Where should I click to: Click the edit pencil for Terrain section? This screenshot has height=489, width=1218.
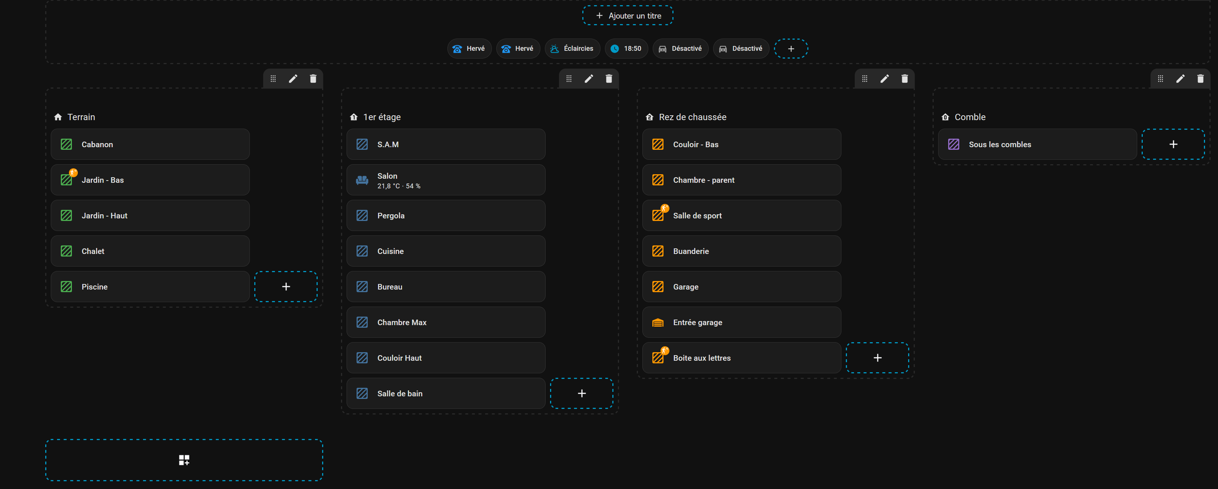pos(293,79)
